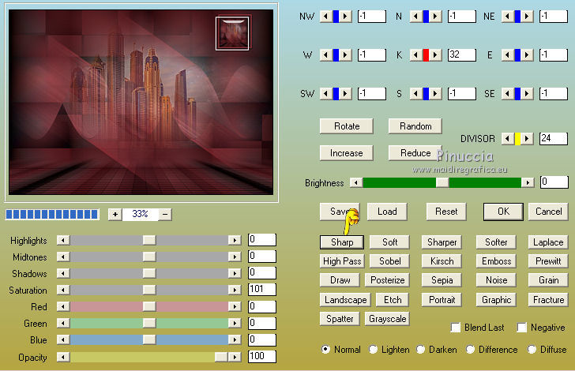This screenshot has width=575, height=371.
Task: Click Saturation slider right arrow
Action: point(235,290)
